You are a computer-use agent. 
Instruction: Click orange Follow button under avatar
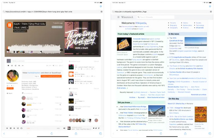(10, 88)
